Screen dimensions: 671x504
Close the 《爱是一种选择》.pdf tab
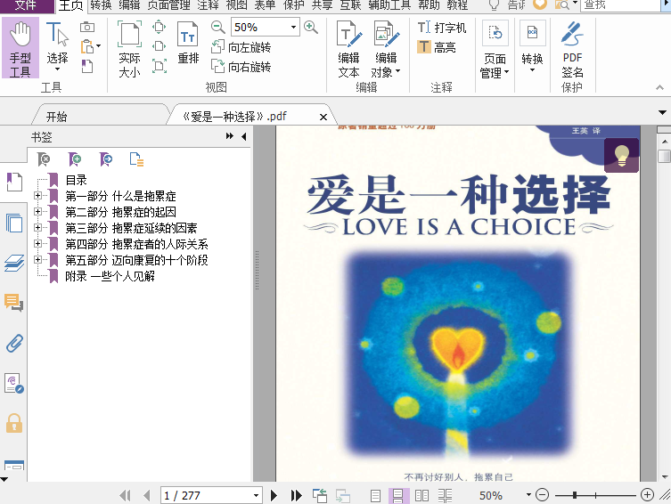point(323,117)
